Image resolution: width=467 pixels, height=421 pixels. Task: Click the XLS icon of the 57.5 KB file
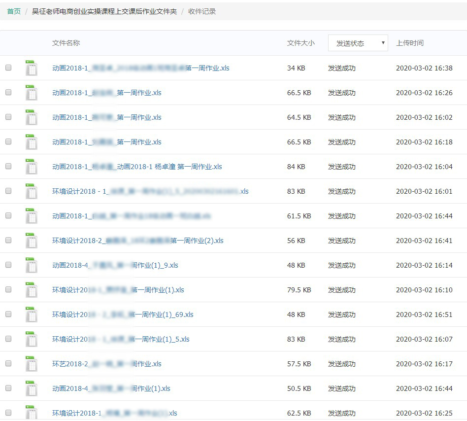pyautogui.click(x=32, y=364)
